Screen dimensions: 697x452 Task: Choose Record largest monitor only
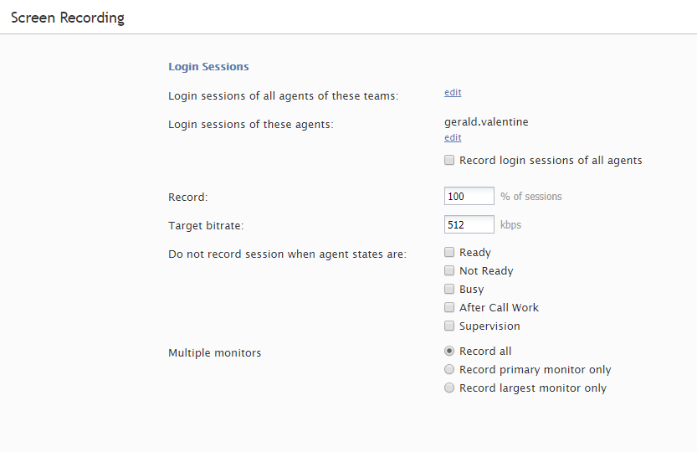[x=449, y=388]
